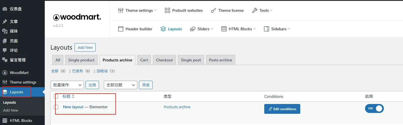Switch to the Single product tab
Image resolution: width=403 pixels, height=125 pixels.
click(x=81, y=60)
